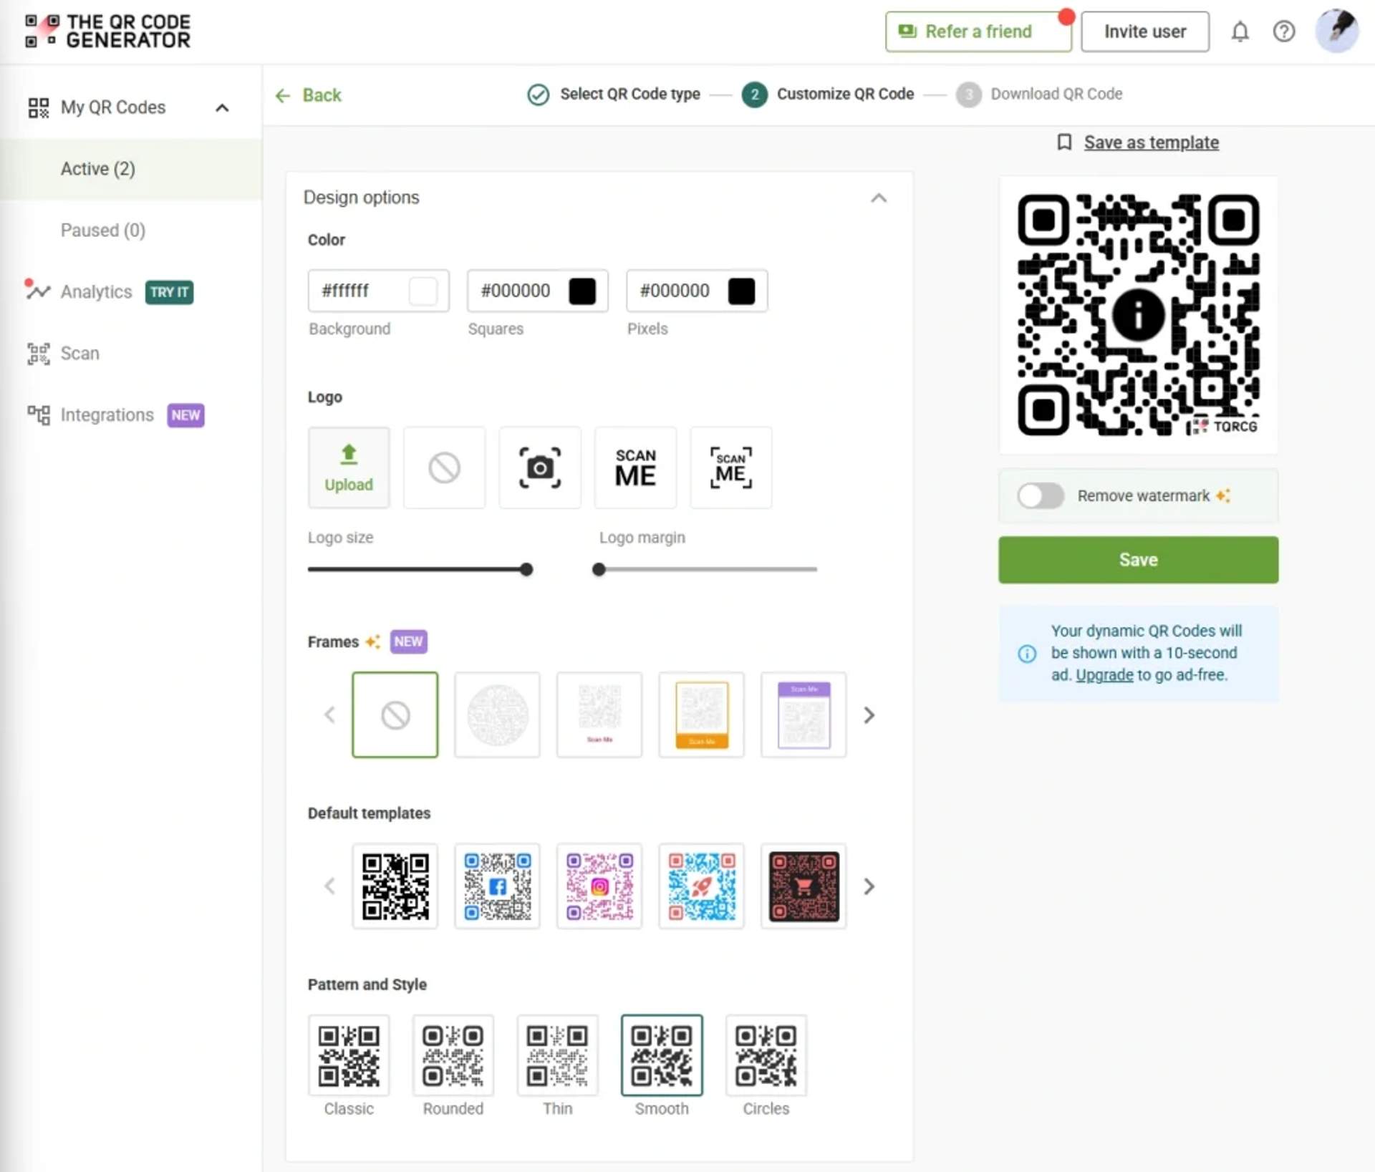Open the Squares black color swatch
This screenshot has width=1375, height=1172.
[x=582, y=291]
